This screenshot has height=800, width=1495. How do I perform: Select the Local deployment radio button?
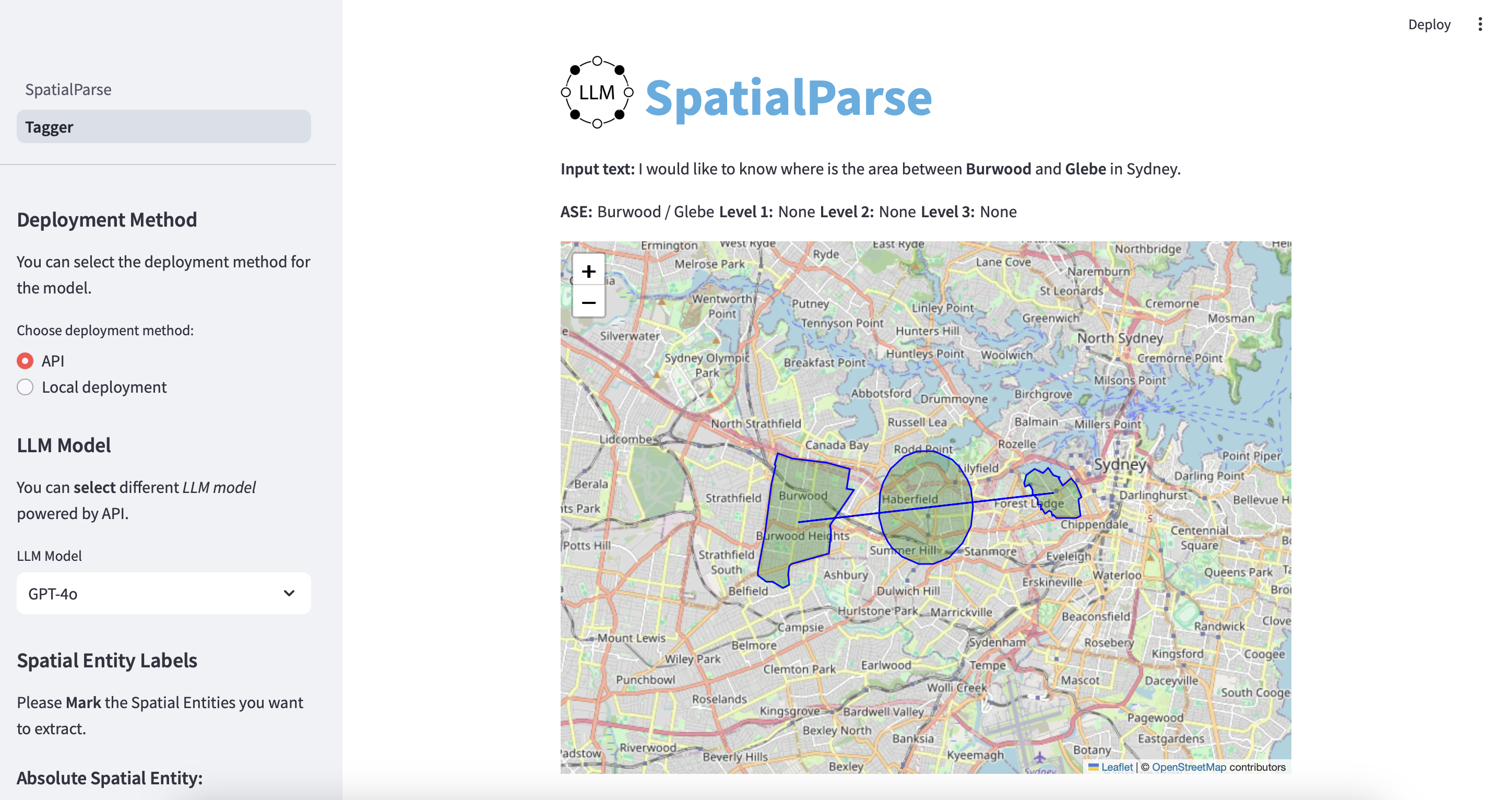(x=25, y=387)
